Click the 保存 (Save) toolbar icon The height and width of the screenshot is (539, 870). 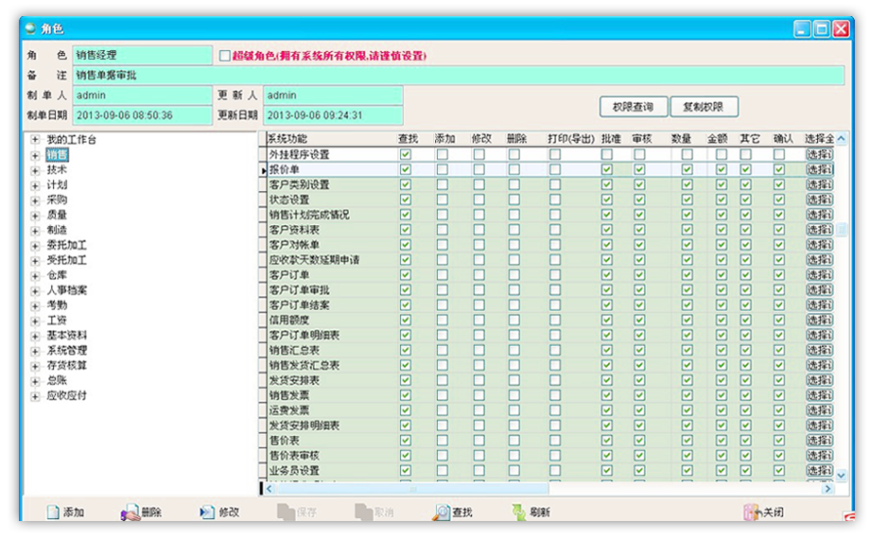pyautogui.click(x=286, y=513)
